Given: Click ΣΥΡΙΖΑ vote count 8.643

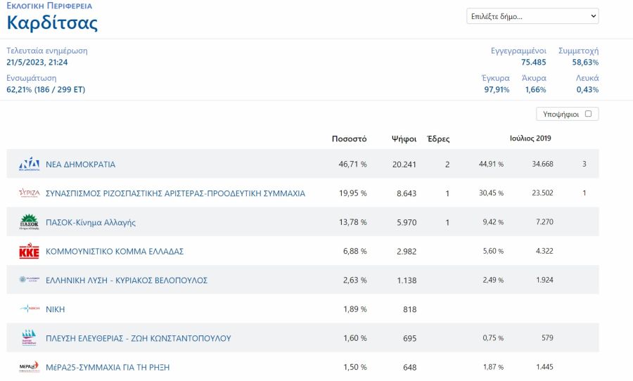Looking at the screenshot, I should (x=406, y=193).
